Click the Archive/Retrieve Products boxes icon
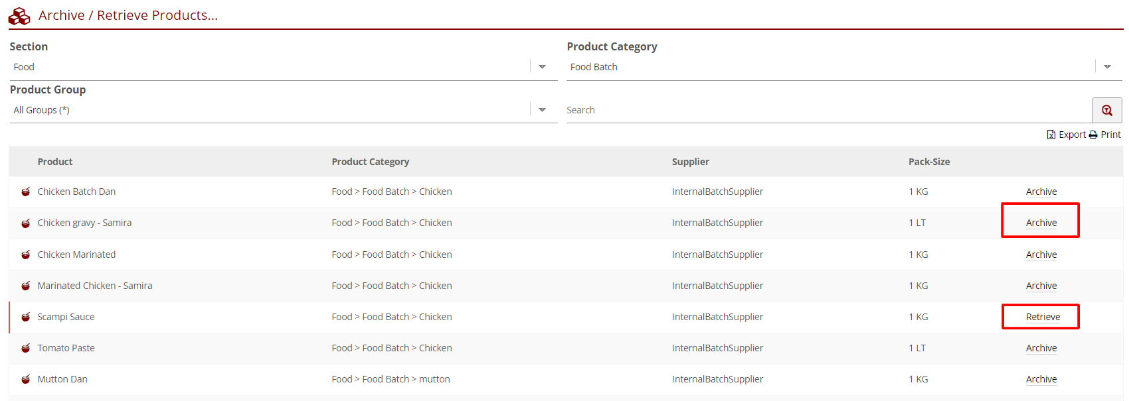 coord(19,16)
